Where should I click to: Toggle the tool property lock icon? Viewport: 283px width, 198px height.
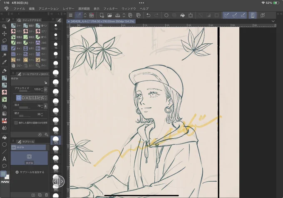pyautogui.click(x=46, y=83)
